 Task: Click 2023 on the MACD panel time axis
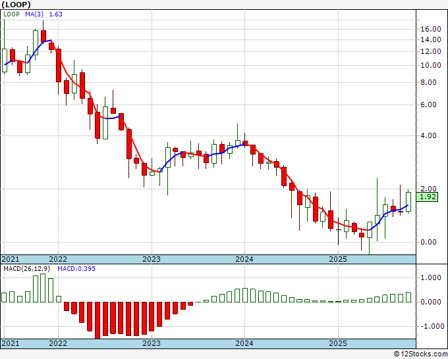pyautogui.click(x=152, y=343)
